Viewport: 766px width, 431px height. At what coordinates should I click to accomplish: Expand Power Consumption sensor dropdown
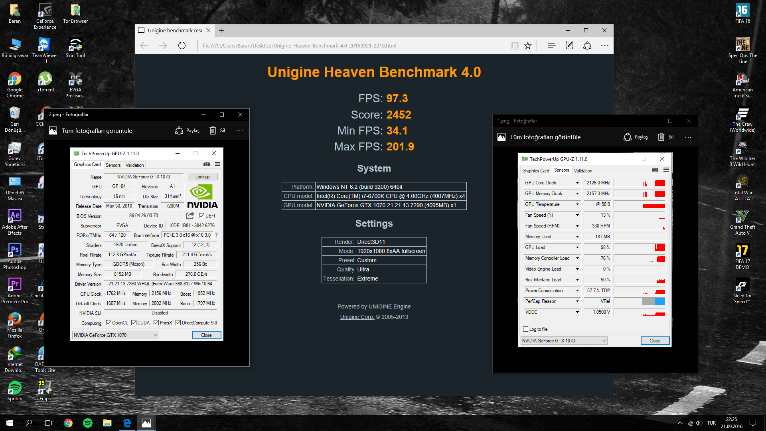coord(577,291)
